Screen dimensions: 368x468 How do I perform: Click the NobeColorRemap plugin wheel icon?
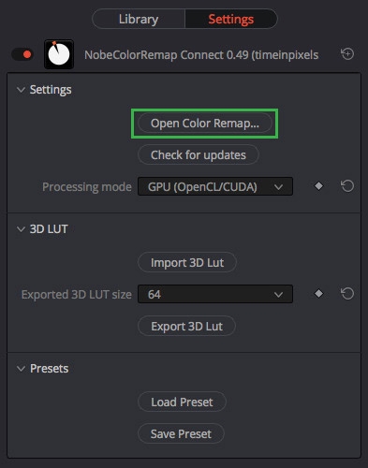tap(59, 54)
